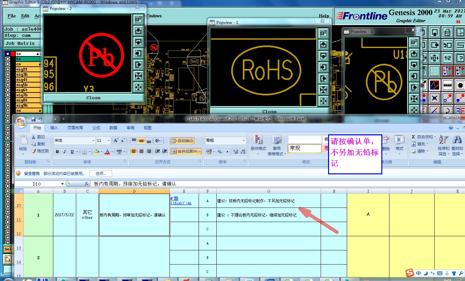
Task: Select layer name 'sig6t' in layer list
Action: pos(28,90)
